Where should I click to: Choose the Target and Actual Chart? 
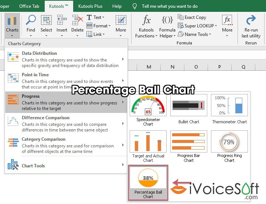[x=148, y=141]
